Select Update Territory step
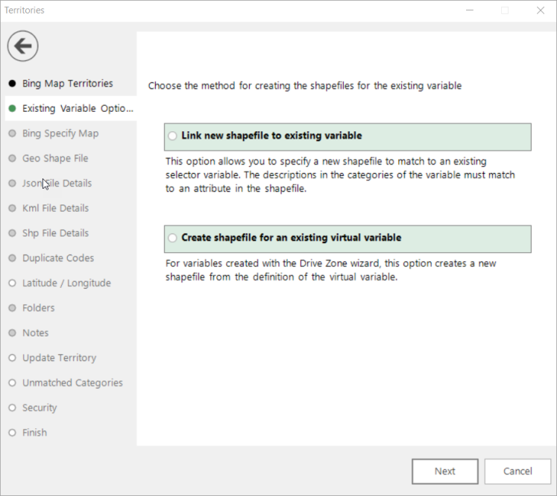Viewport: 557px width, 496px height. point(59,358)
